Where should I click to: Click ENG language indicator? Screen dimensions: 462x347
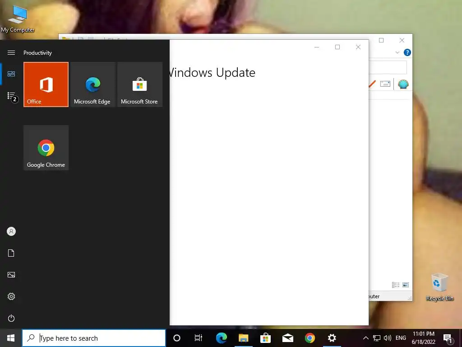point(401,338)
